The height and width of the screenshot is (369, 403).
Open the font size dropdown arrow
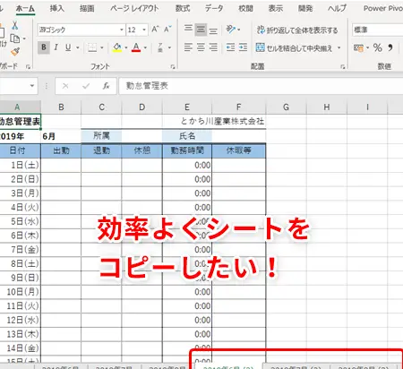pos(144,30)
